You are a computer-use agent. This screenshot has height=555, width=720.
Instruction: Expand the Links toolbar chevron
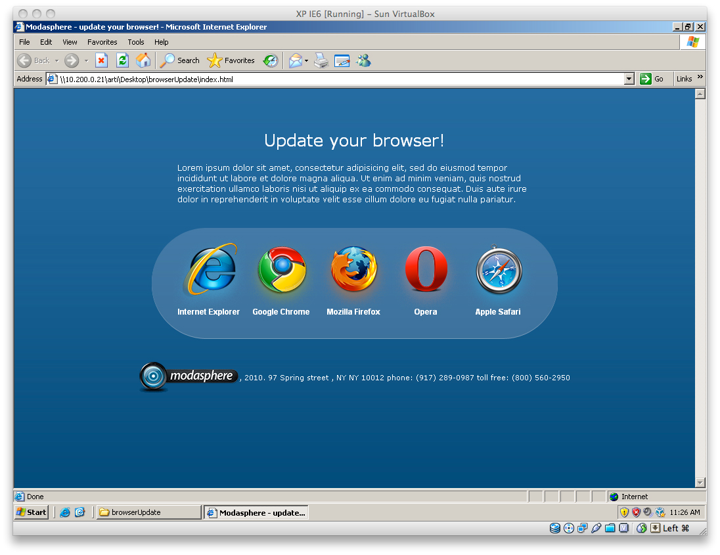tap(700, 77)
